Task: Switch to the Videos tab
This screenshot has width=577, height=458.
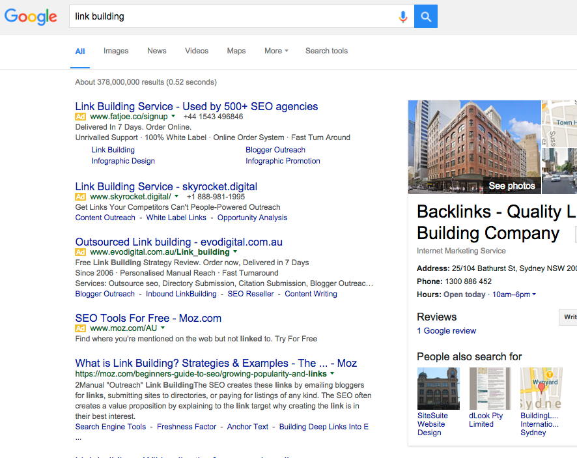Action: click(x=197, y=51)
